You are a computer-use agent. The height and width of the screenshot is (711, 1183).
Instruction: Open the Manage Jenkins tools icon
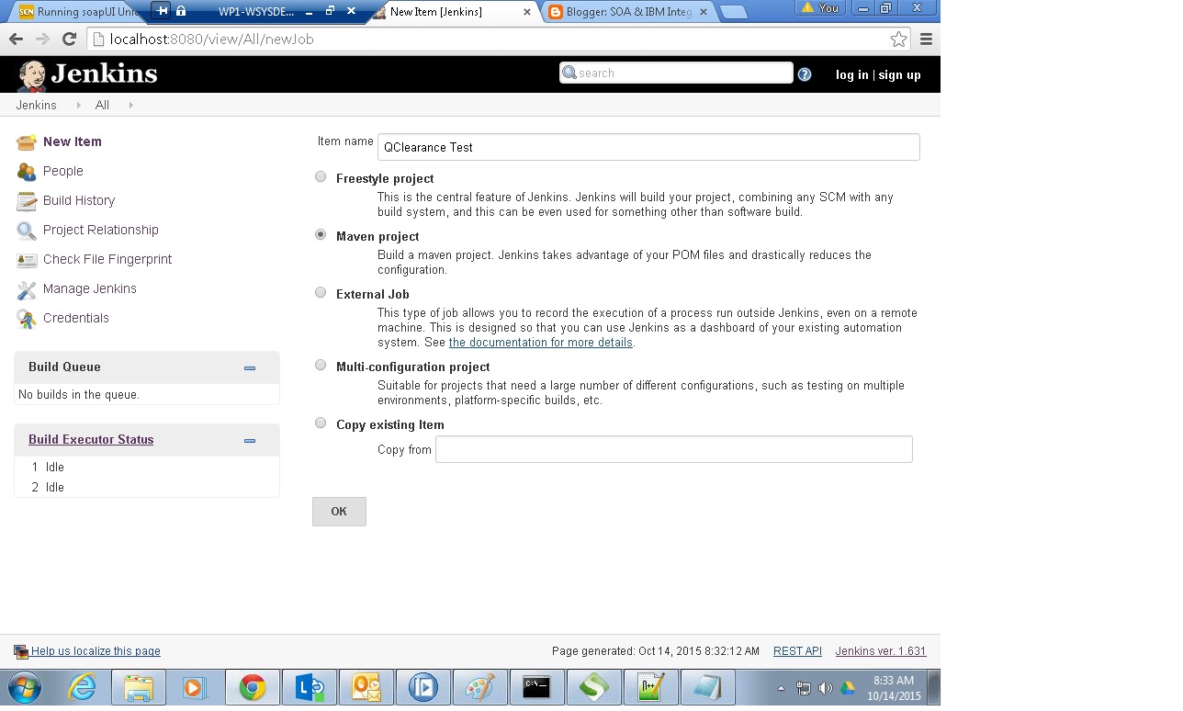(x=27, y=289)
